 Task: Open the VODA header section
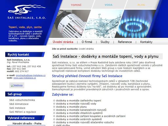(108, 5)
